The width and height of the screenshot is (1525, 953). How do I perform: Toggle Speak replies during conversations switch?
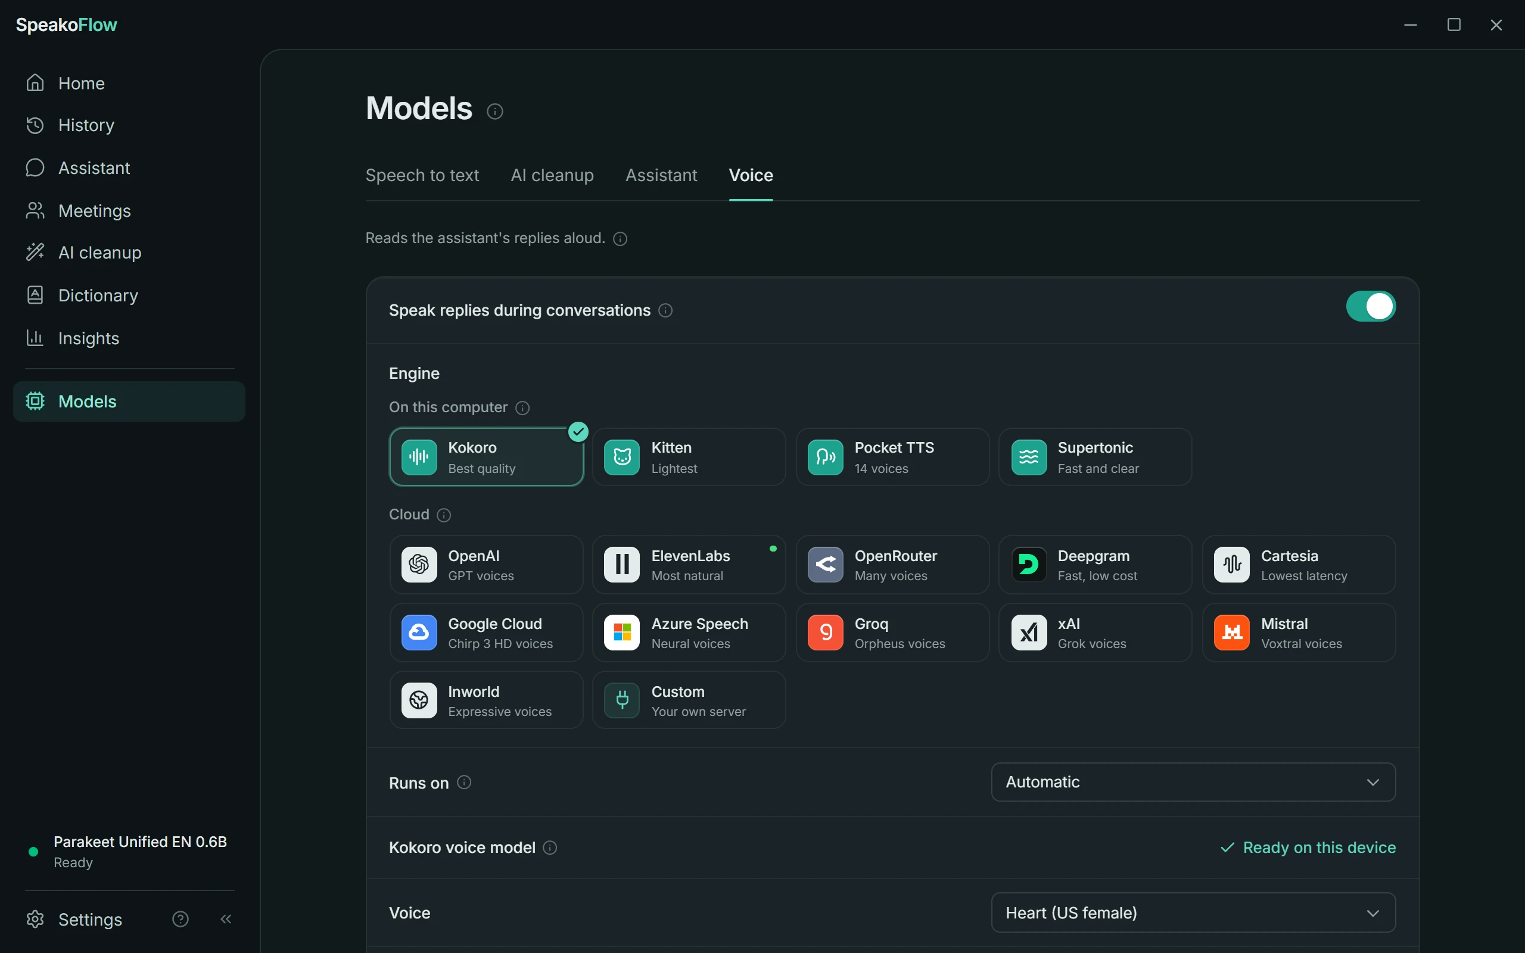[x=1371, y=306]
